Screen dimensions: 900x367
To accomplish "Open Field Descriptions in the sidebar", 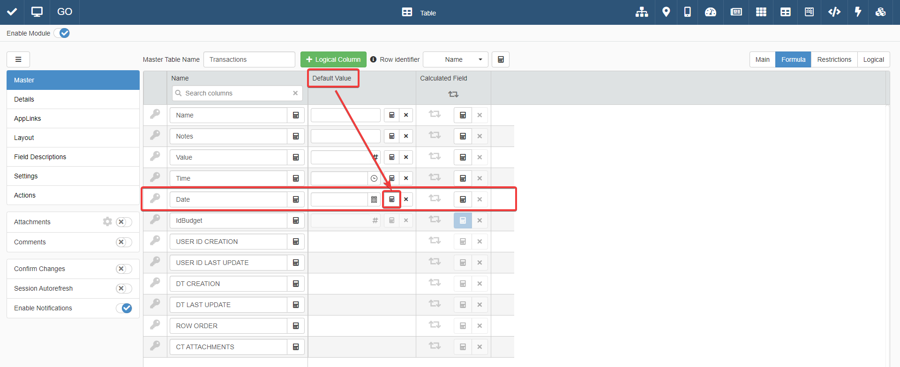I will pyautogui.click(x=40, y=157).
